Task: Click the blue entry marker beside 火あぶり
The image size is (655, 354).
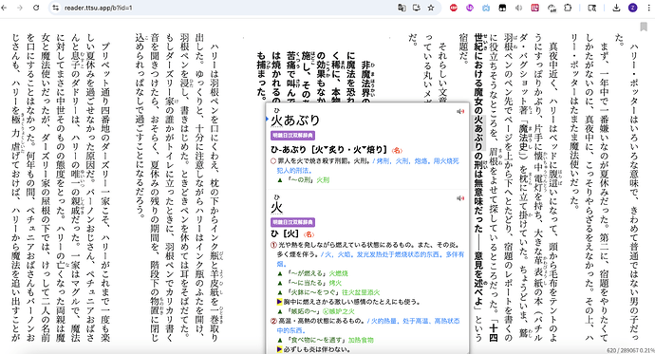Action: [267, 120]
